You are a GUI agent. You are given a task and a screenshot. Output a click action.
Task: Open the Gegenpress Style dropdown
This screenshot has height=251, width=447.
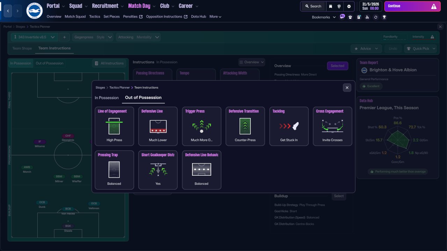coord(93,37)
